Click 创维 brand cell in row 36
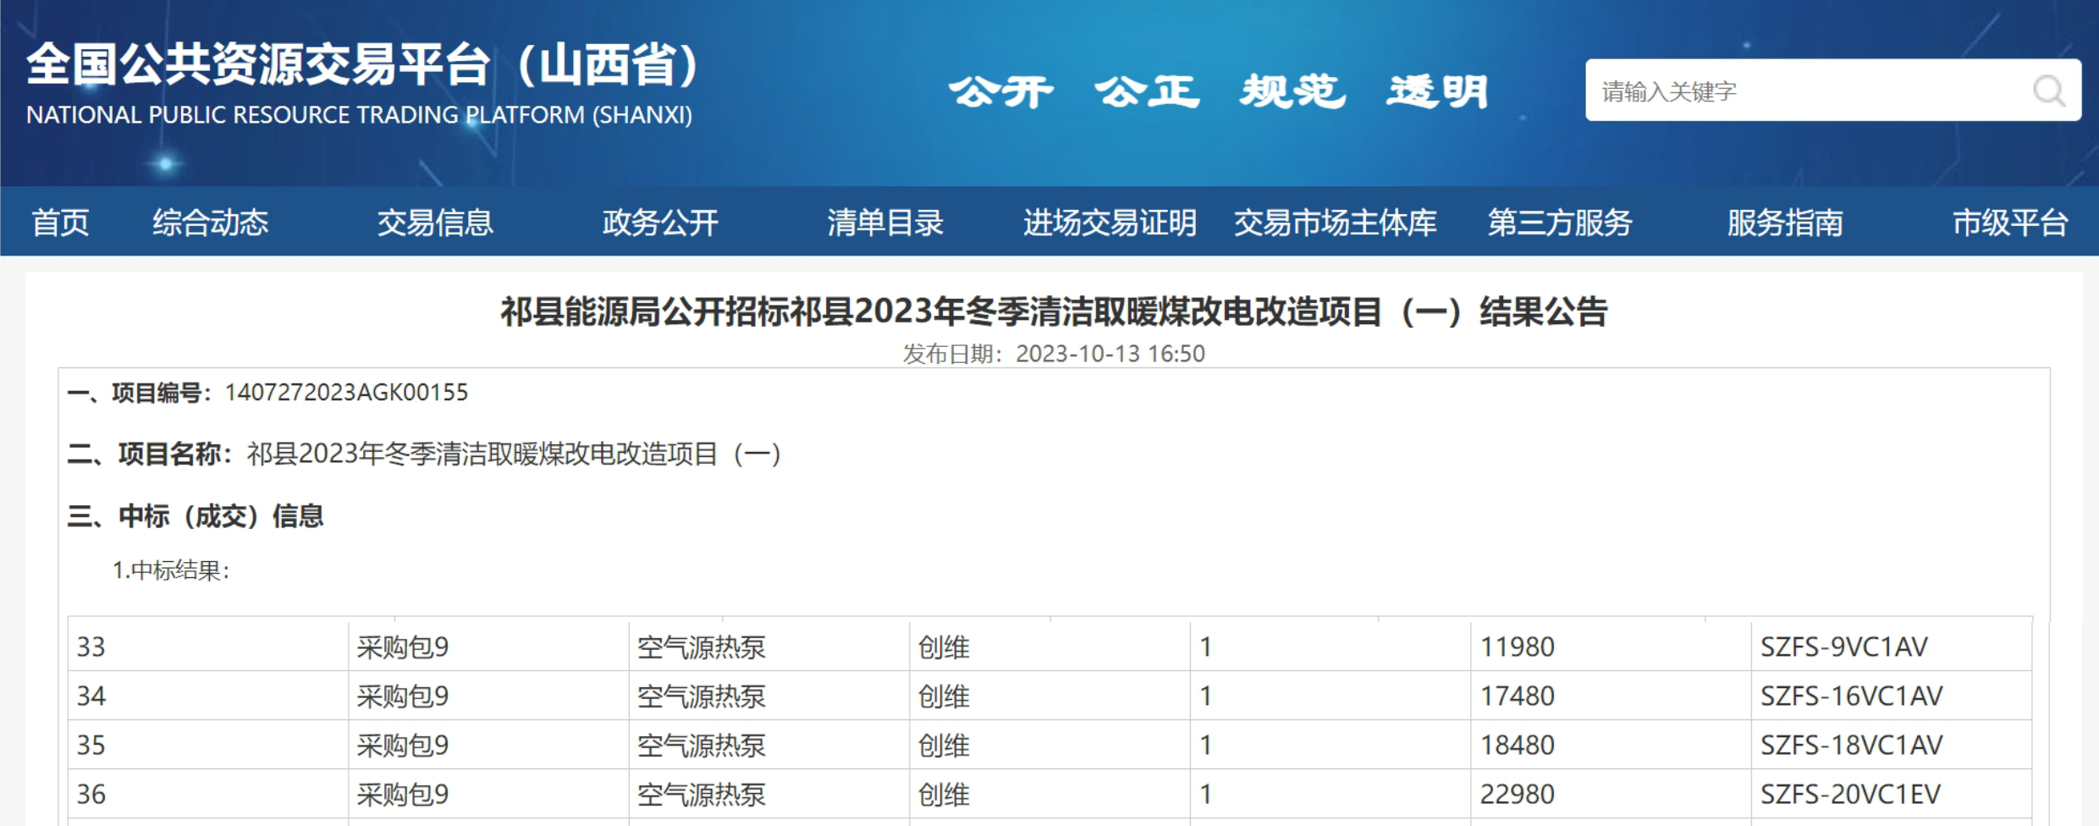The image size is (2099, 826). pos(1050,794)
